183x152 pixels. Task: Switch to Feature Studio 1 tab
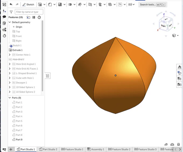(x=72, y=149)
